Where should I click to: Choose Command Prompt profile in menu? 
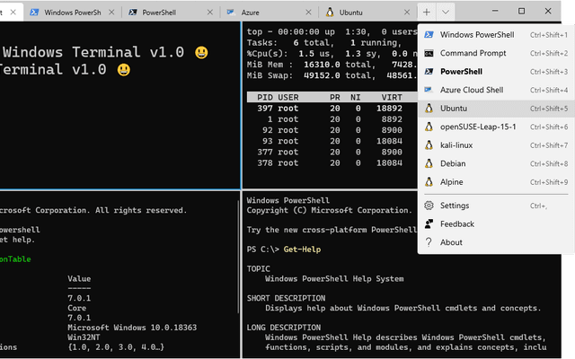(x=496, y=53)
